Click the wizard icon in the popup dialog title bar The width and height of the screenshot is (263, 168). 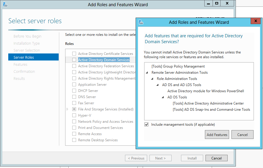[141, 22]
